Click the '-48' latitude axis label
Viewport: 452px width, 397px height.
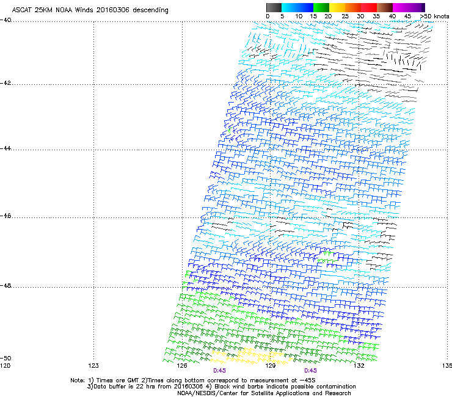tap(5, 285)
